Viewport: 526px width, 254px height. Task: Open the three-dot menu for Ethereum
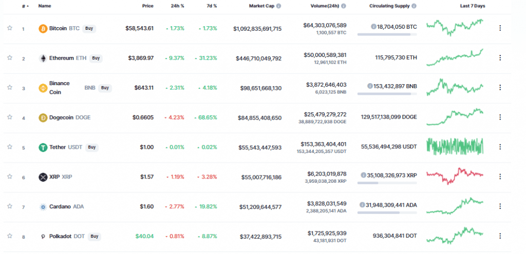[500, 58]
